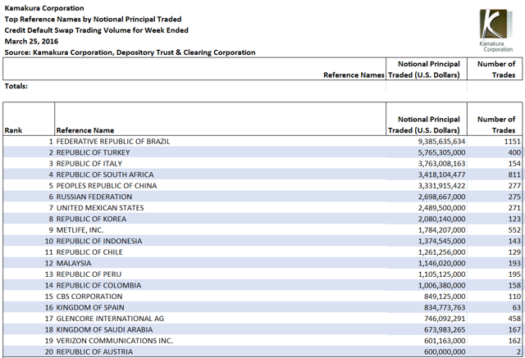Click notional value 601,163,000

click(x=445, y=340)
